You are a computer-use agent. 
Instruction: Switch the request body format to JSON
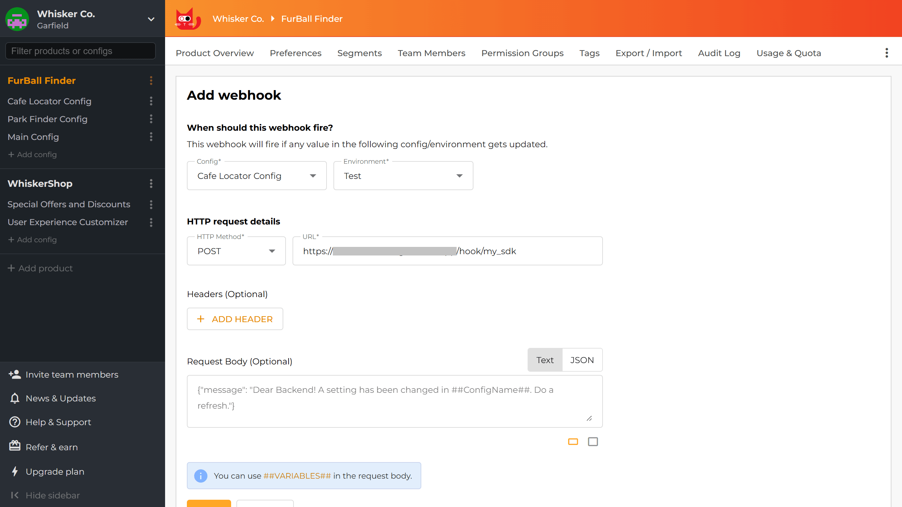(x=582, y=359)
